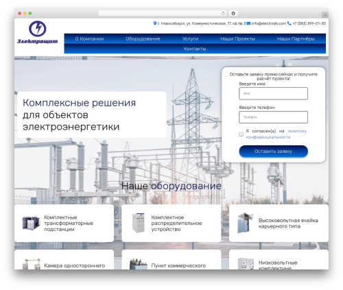
Task: Click Оставить заявку submit button
Action: [x=274, y=152]
